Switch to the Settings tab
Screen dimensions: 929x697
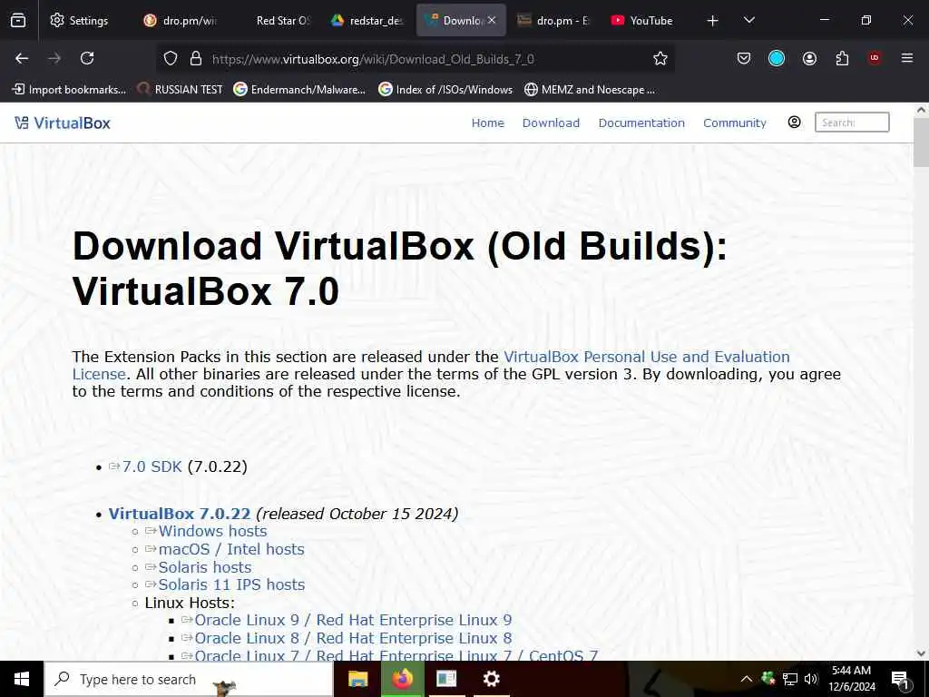coord(80,20)
